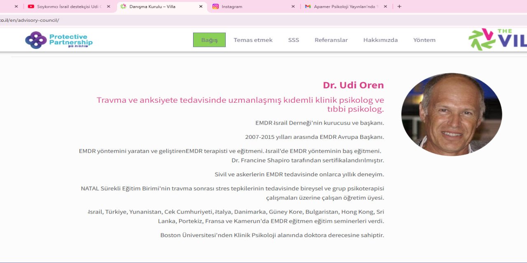Click the YouTube icon on the first tab
Image resolution: width=527 pixels, height=263 pixels.
click(x=31, y=6)
